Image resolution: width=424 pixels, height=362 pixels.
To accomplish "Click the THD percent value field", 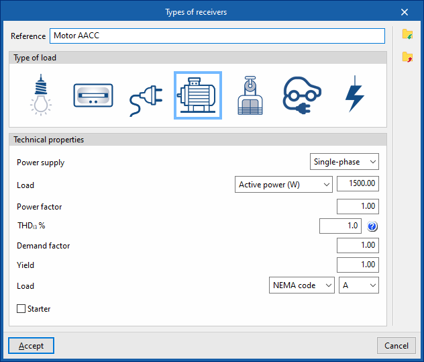I will pyautogui.click(x=340, y=226).
